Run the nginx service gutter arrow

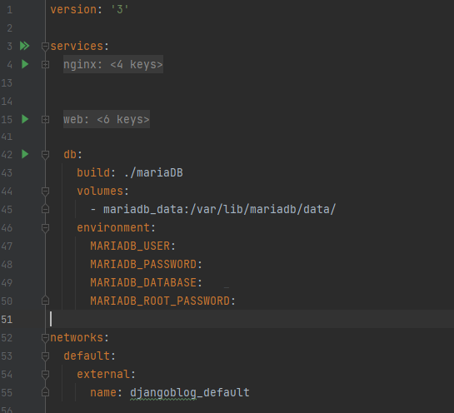pos(25,64)
